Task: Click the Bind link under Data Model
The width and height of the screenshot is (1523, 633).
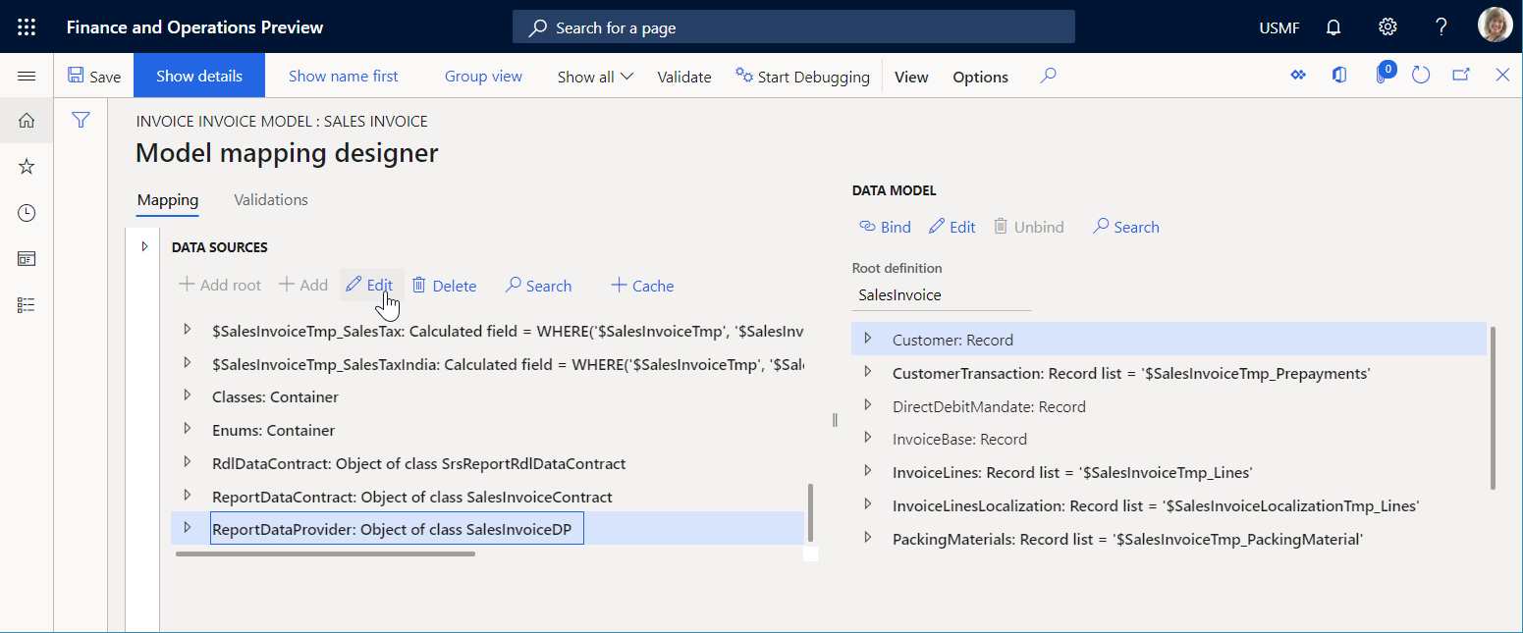Action: coord(884,227)
